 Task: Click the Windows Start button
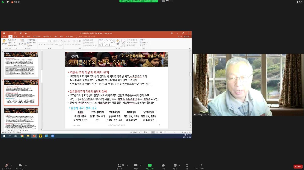pyautogui.click(x=4, y=136)
